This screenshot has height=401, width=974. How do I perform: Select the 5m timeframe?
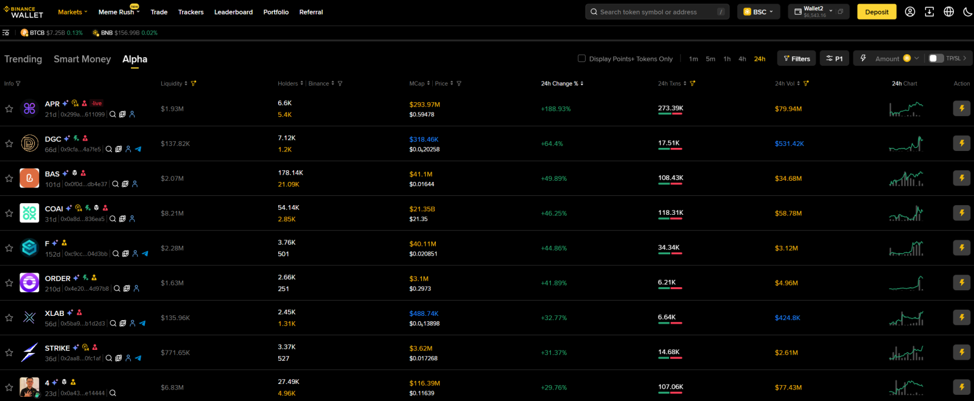click(710, 59)
